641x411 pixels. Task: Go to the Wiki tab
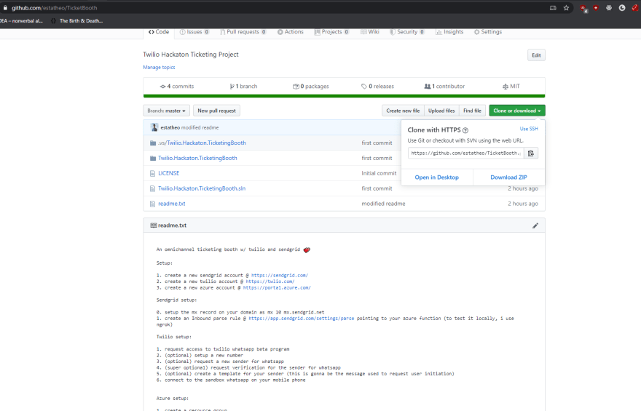click(370, 32)
